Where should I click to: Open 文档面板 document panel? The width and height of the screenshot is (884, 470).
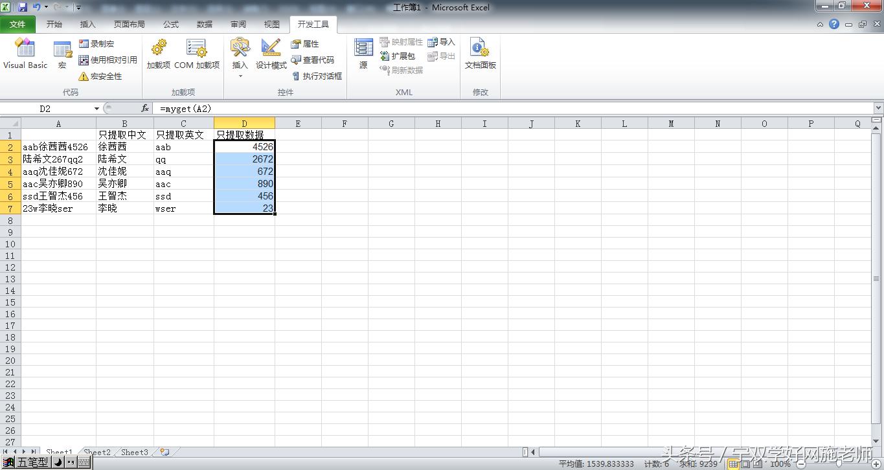[480, 54]
